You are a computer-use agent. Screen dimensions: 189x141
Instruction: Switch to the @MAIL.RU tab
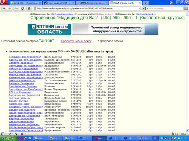[92, 3]
